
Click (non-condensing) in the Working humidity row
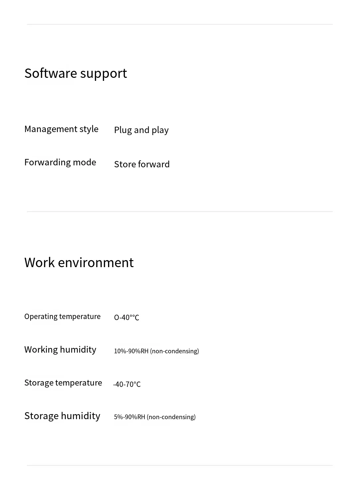coord(175,351)
